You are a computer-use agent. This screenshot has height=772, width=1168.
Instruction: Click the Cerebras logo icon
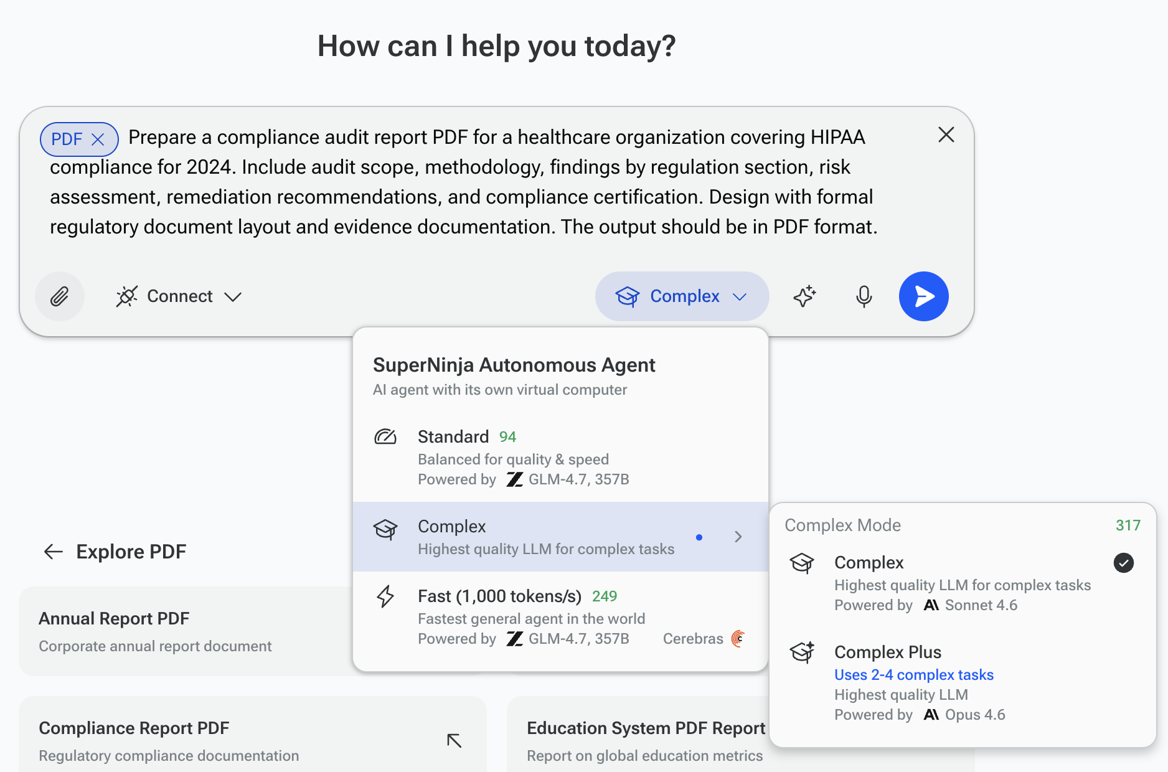(x=738, y=639)
